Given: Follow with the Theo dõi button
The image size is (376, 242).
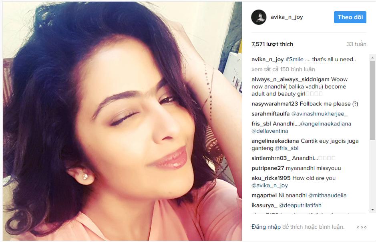Looking at the screenshot, I should 350,17.
